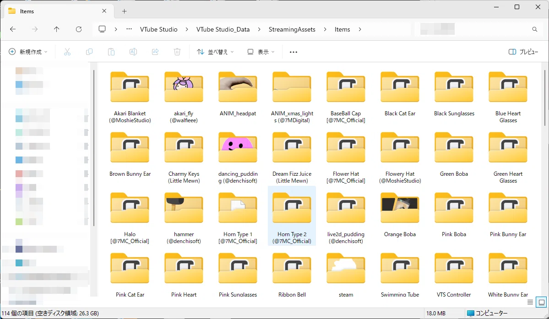This screenshot has width=549, height=319.
Task: Expand chevron after StreamingAssets breadcrumb
Action: [x=325, y=29]
